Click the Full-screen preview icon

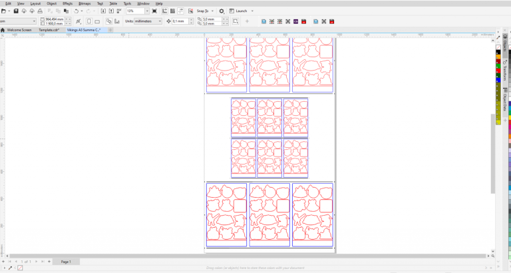(154, 11)
